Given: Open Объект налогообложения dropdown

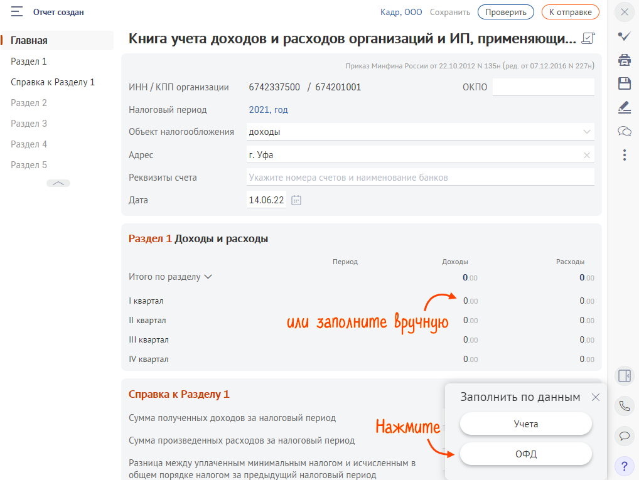Looking at the screenshot, I should (587, 132).
